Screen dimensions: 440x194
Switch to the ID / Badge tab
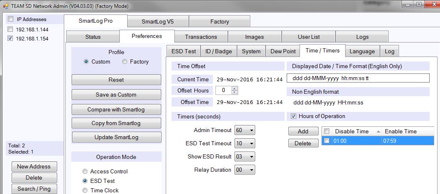pyautogui.click(x=219, y=51)
